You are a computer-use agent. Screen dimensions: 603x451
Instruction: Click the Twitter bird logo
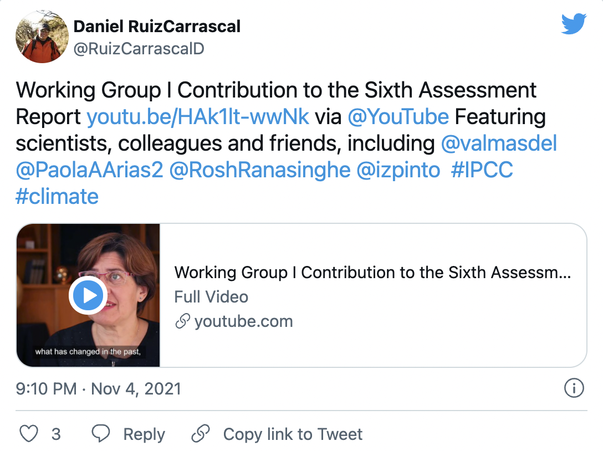[x=574, y=24]
